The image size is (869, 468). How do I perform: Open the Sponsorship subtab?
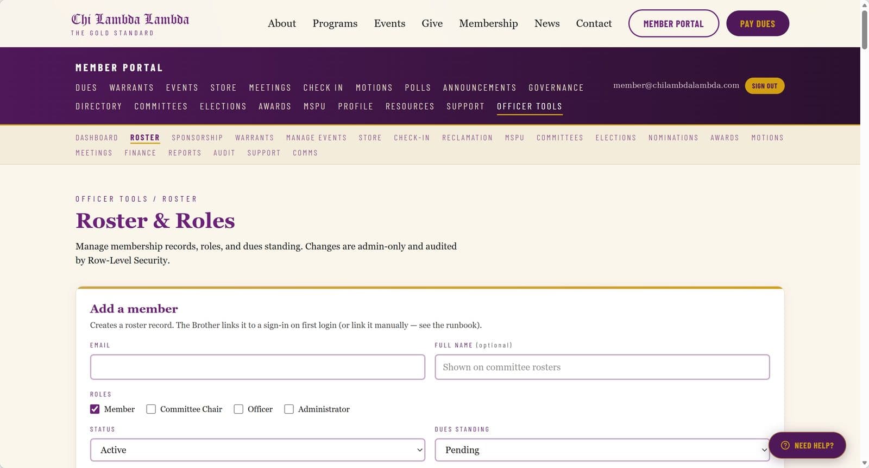click(x=197, y=138)
